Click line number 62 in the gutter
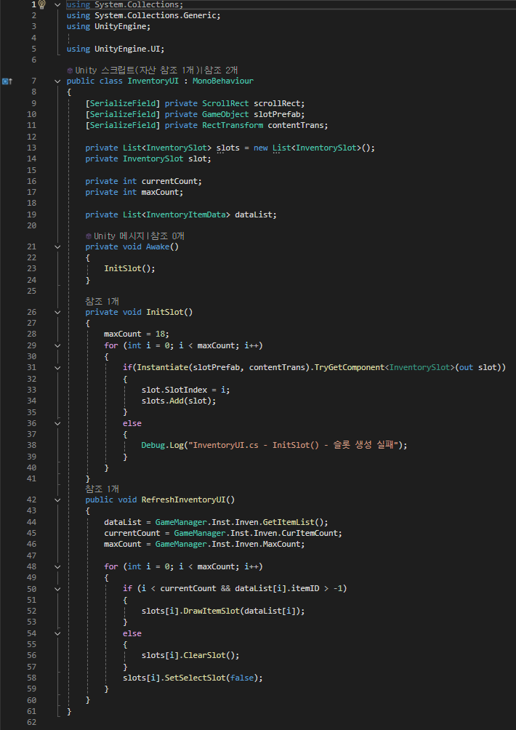516x730 pixels. click(x=32, y=723)
